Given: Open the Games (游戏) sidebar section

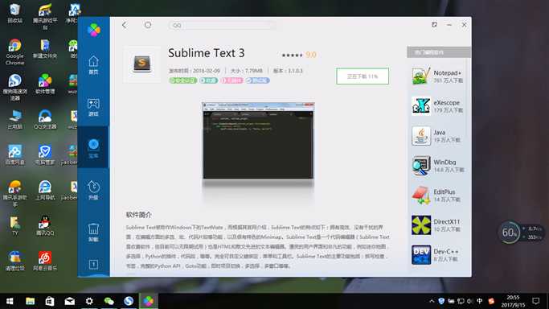Looking at the screenshot, I should (93, 107).
